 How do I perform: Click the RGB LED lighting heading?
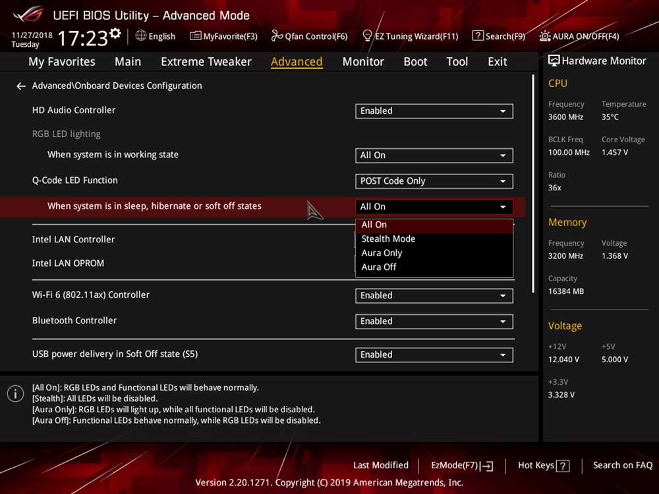[67, 134]
